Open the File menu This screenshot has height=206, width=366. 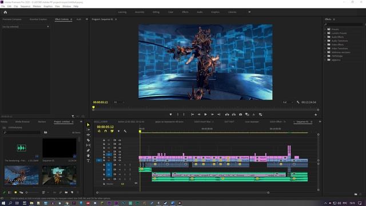click(x=3, y=6)
